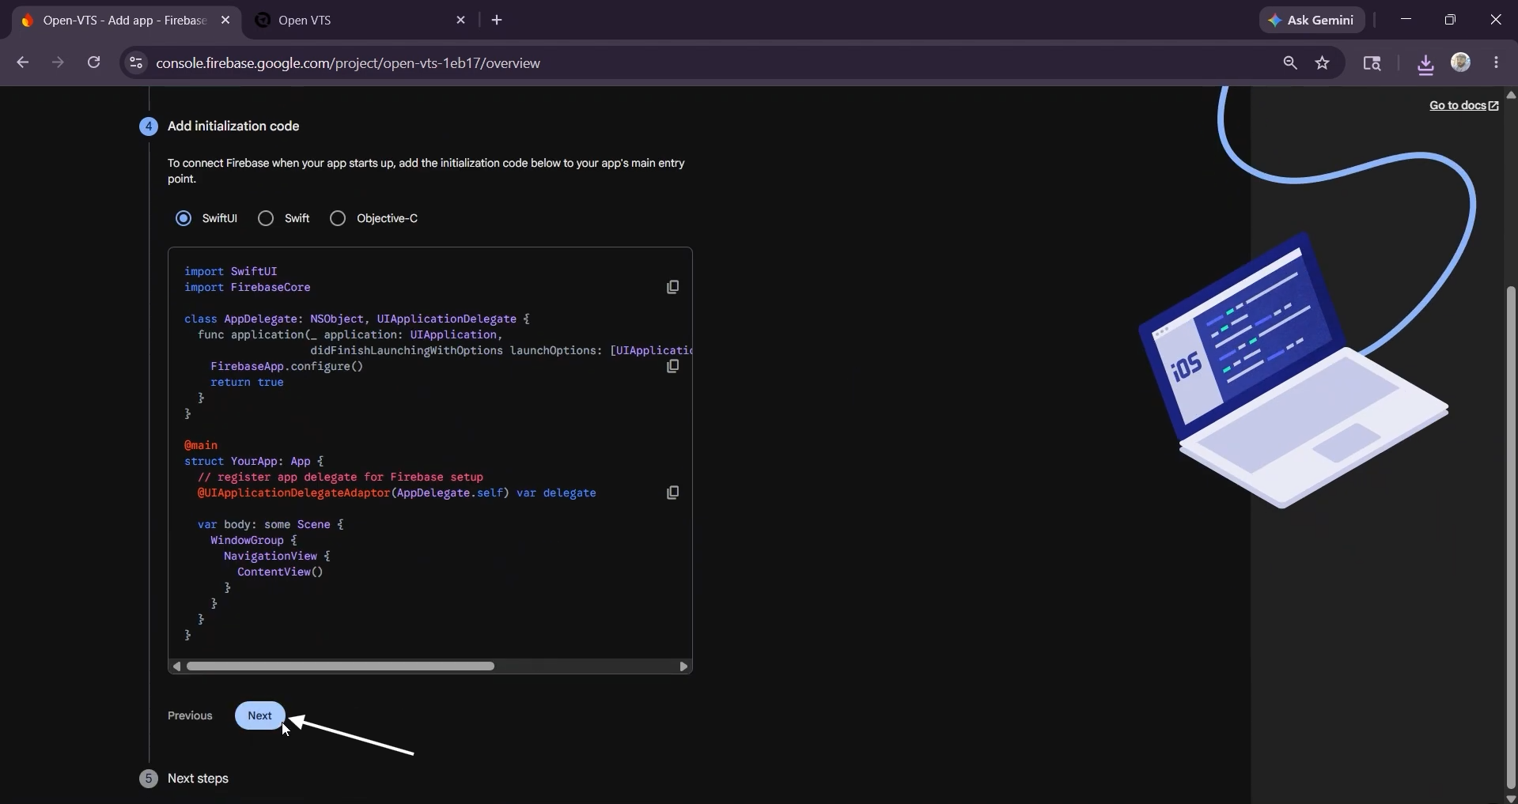Select the SwiftUI radio option
This screenshot has height=804, width=1518.
[x=184, y=218]
